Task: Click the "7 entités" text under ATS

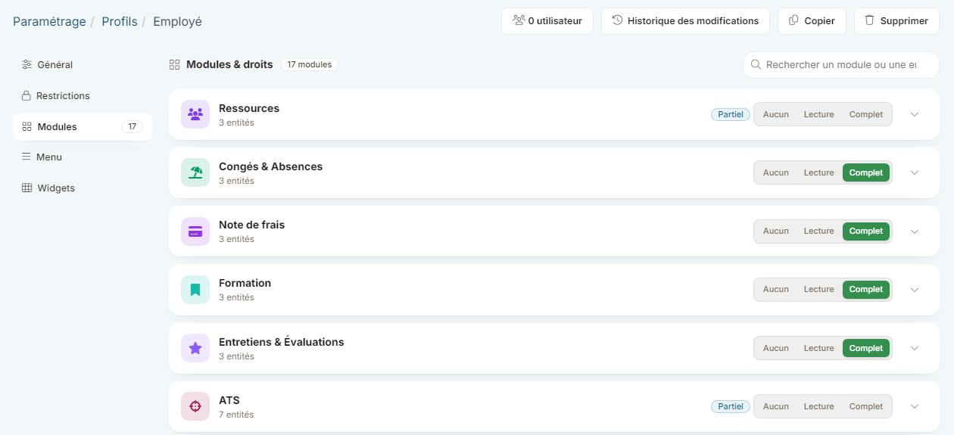Action: 236,415
